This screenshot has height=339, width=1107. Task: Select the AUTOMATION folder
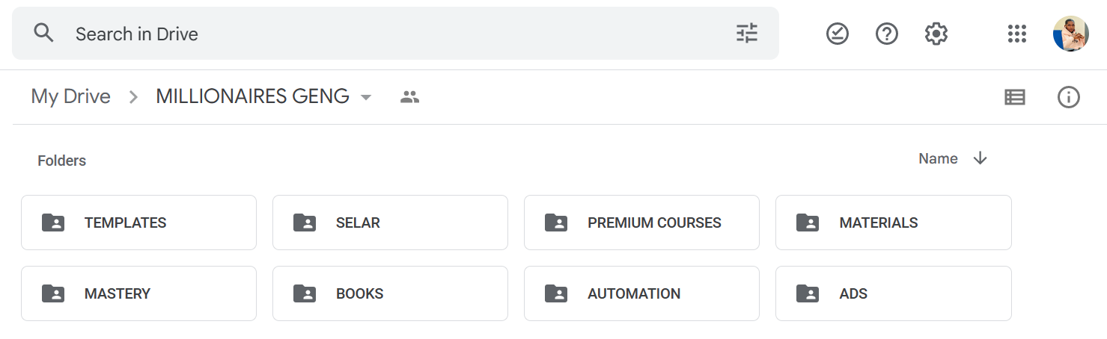point(641,293)
